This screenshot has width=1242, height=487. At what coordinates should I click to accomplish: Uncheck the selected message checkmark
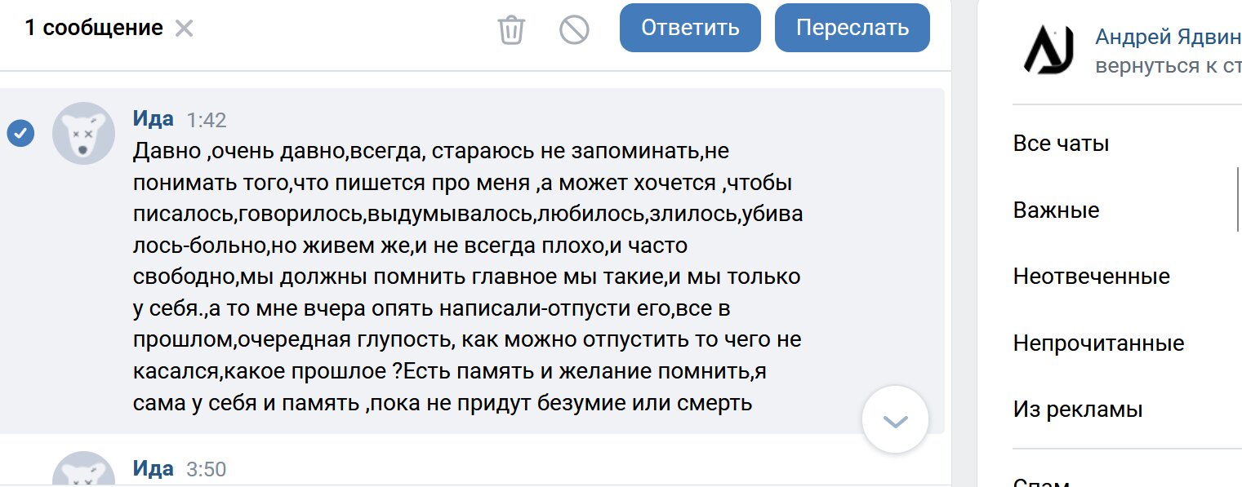coord(20,133)
